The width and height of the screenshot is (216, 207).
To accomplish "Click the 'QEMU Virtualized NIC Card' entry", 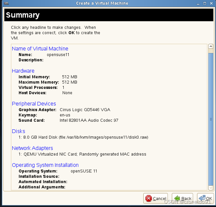I will 82,154.
